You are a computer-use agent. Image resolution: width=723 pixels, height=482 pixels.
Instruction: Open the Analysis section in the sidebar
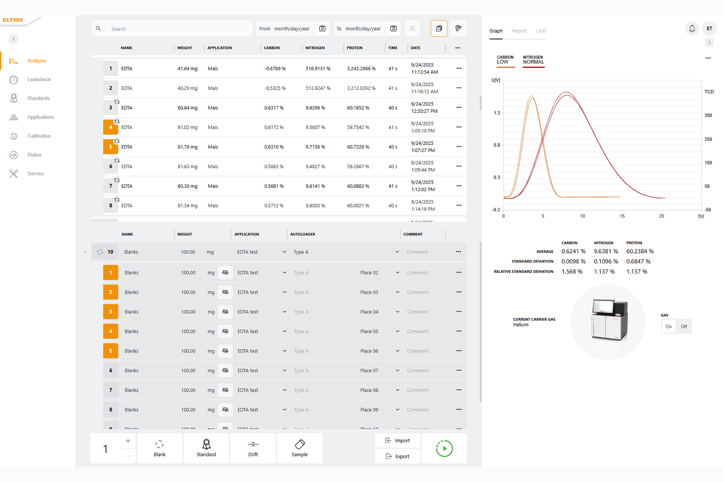[36, 60]
